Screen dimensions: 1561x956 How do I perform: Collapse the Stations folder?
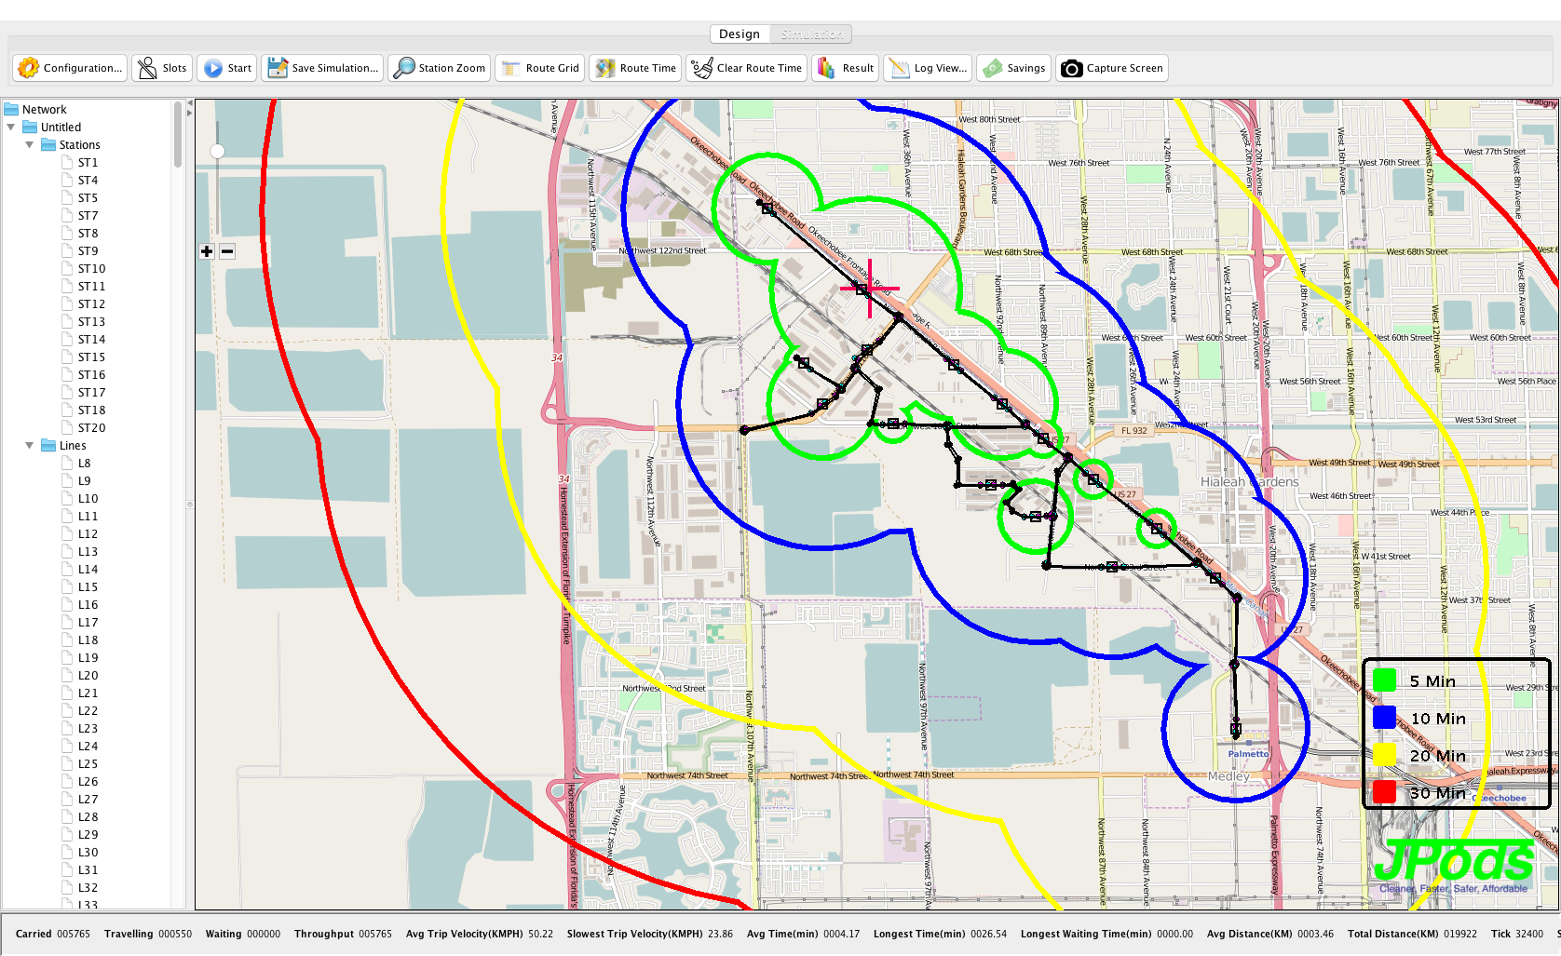pyautogui.click(x=30, y=145)
